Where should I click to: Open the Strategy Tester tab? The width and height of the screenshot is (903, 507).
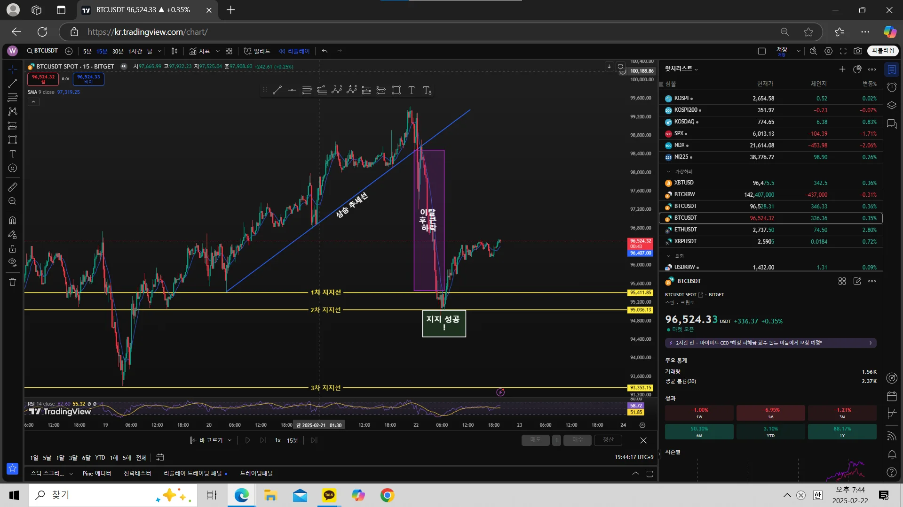(137, 473)
